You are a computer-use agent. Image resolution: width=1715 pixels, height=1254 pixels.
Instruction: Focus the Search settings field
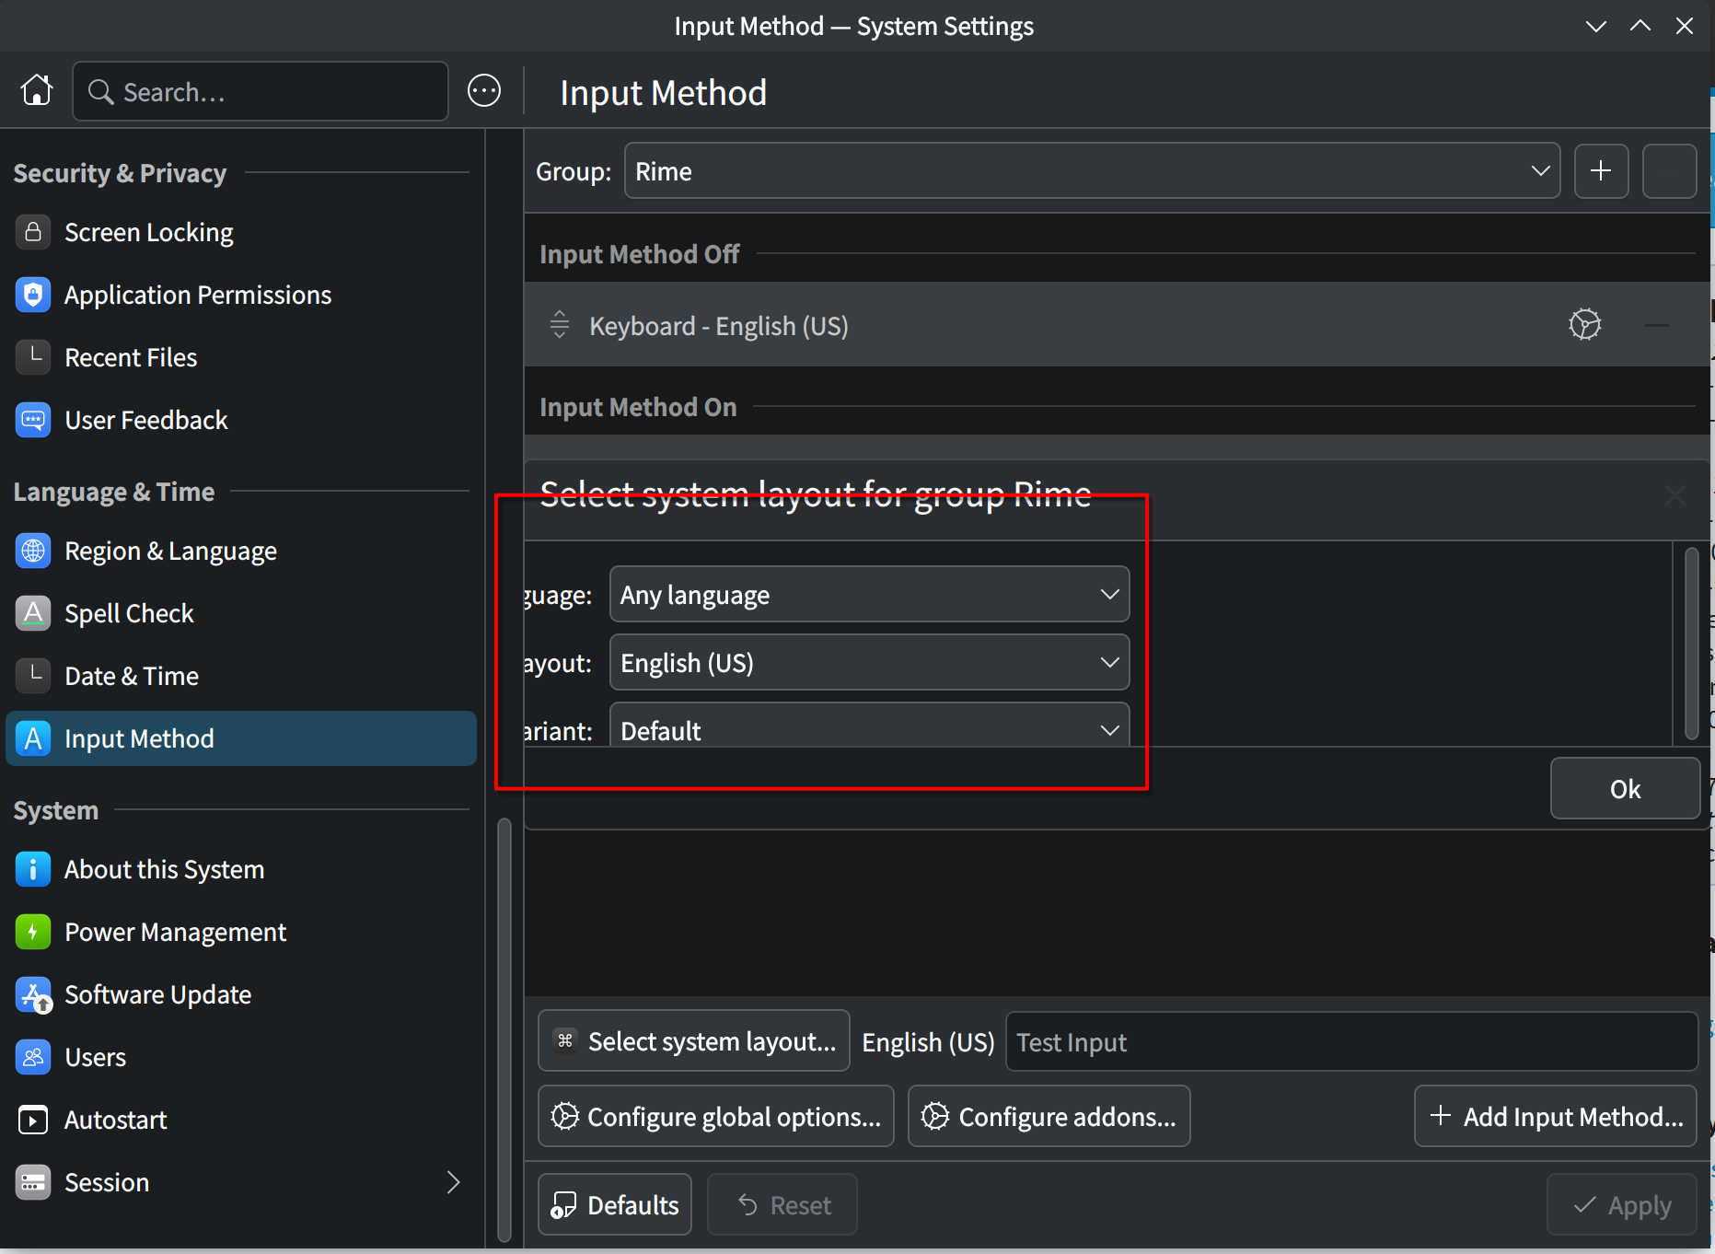click(261, 91)
